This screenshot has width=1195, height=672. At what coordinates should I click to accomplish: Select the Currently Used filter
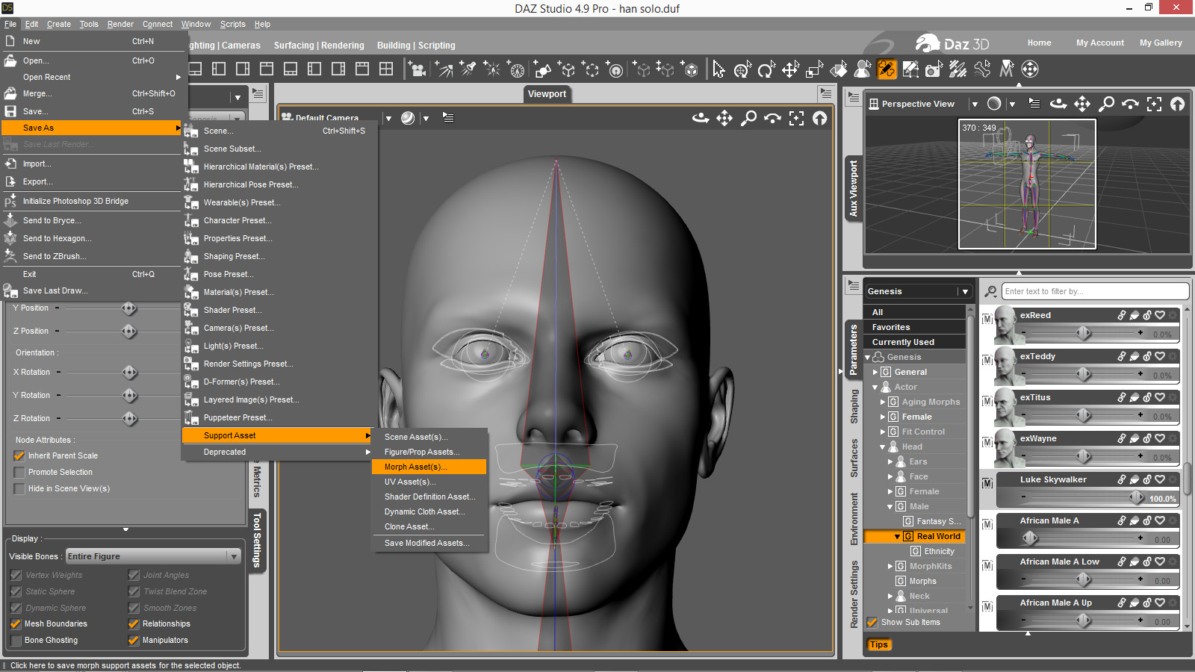[x=915, y=342]
